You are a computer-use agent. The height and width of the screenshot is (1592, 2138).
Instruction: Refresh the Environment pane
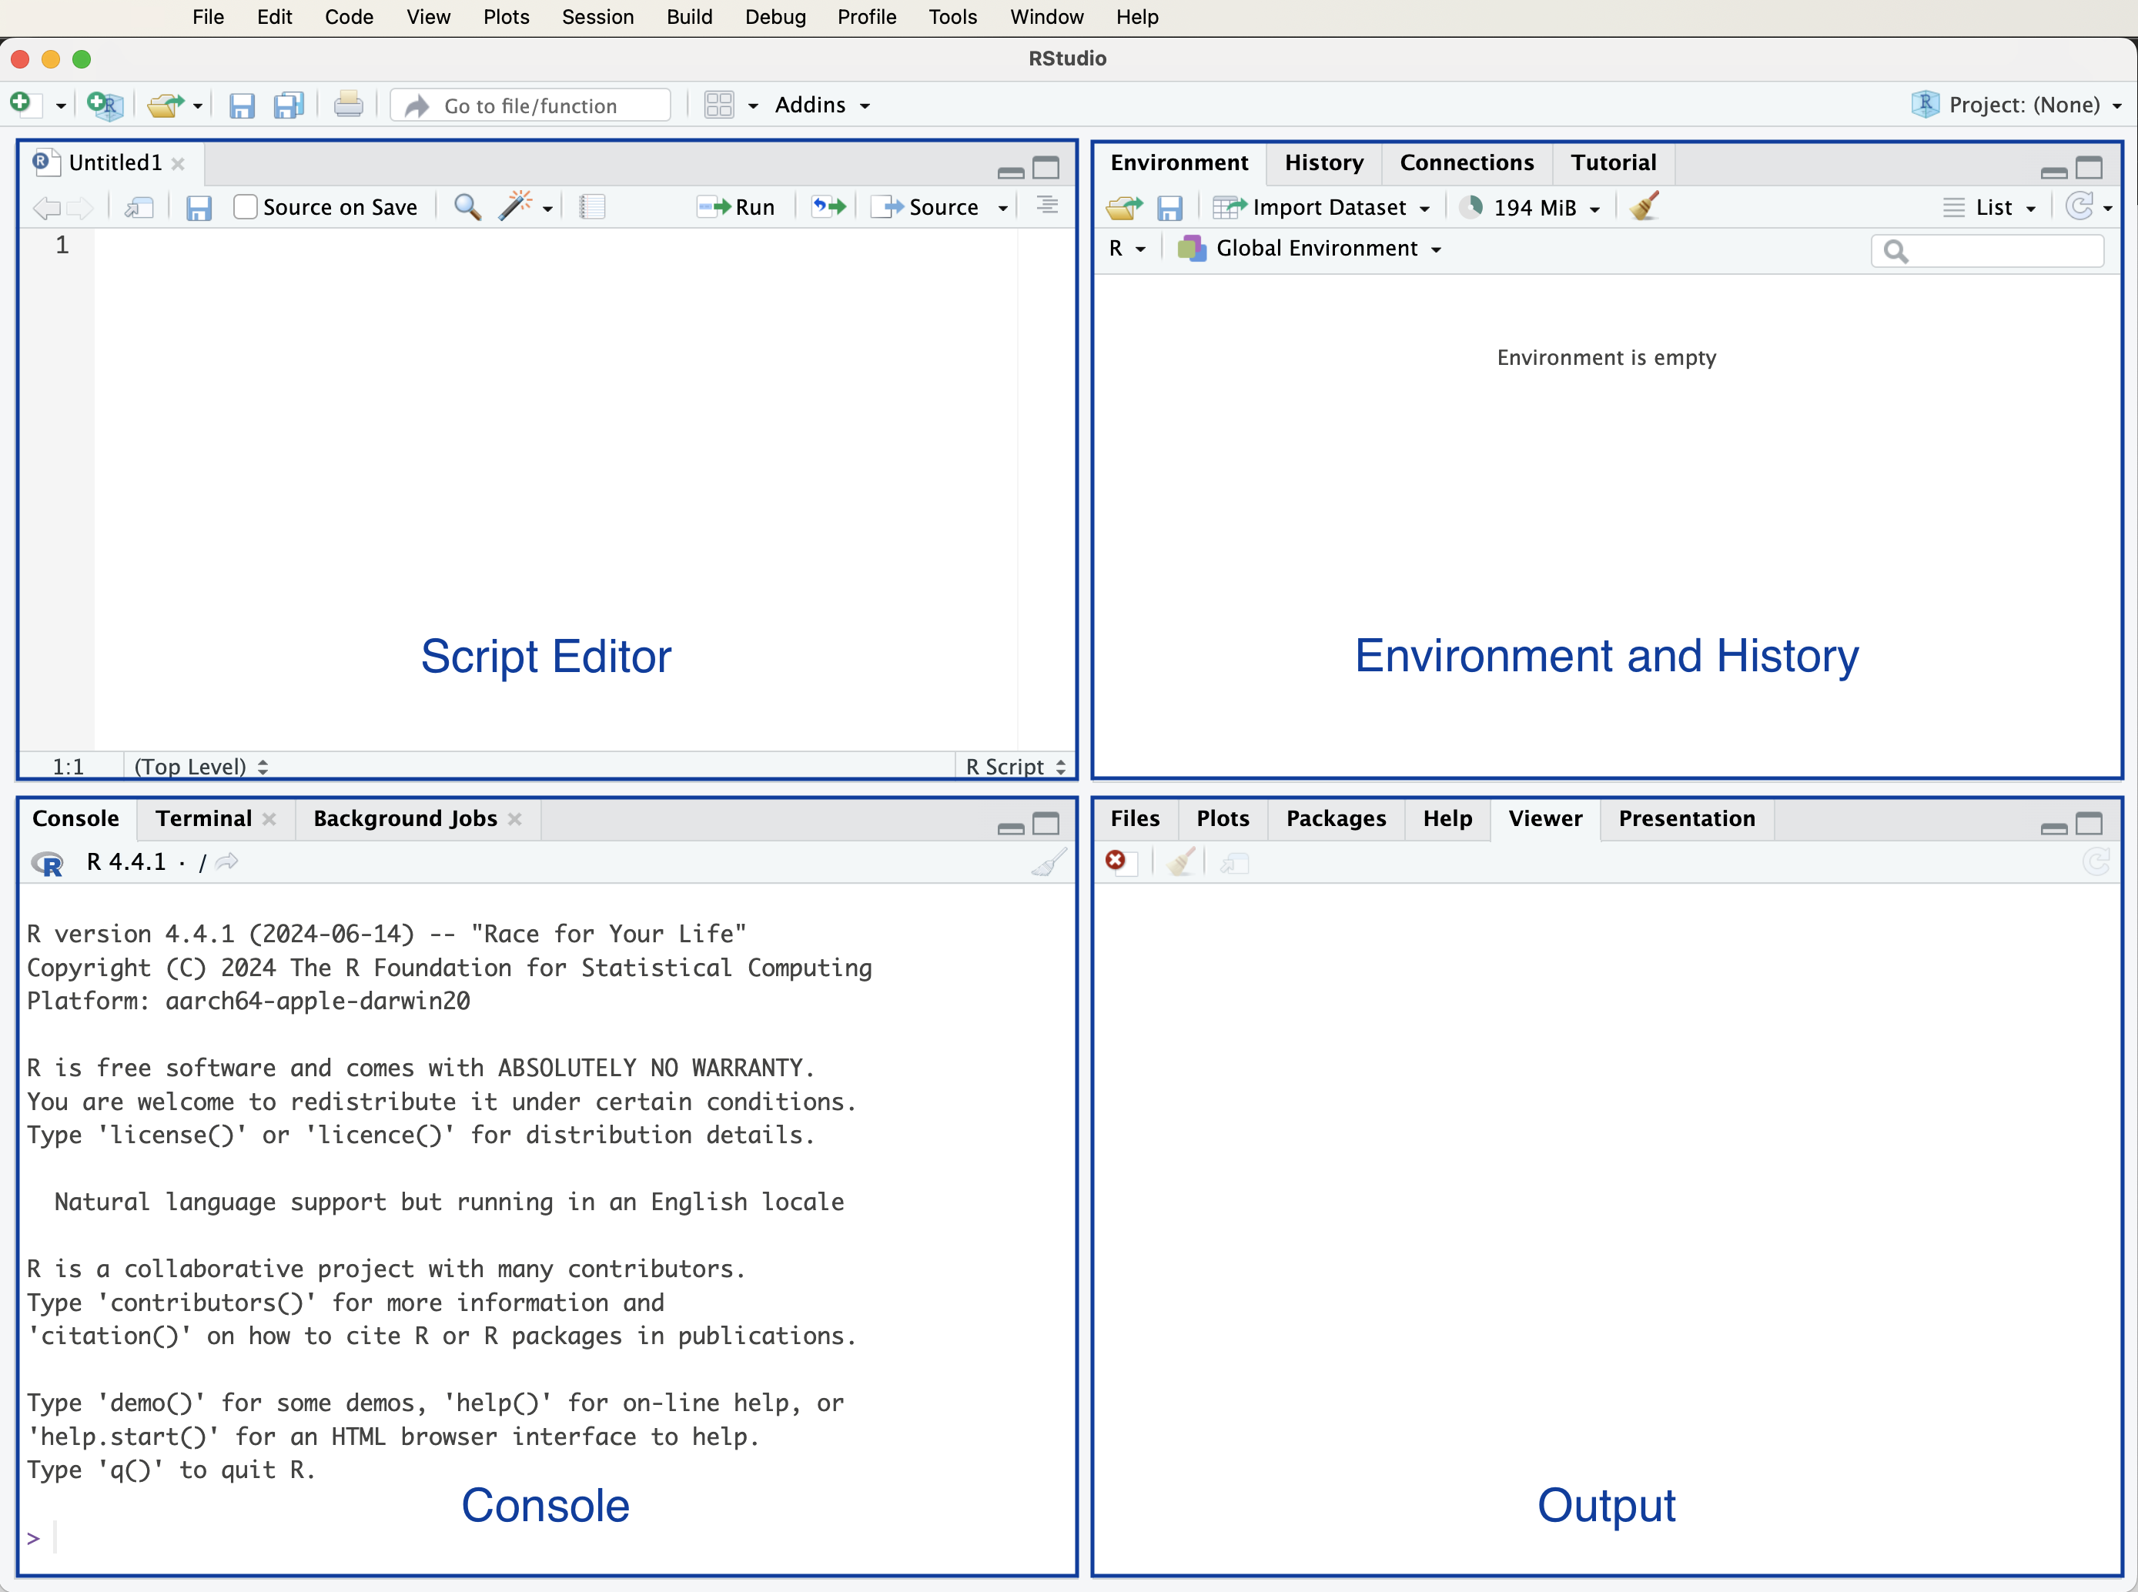pos(2081,206)
